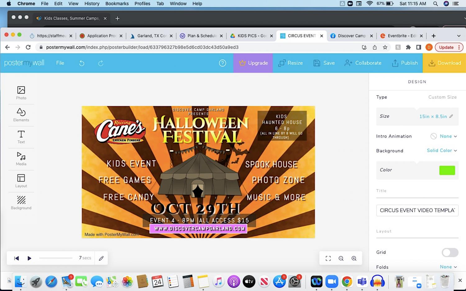Zoom out of the canvas
The height and width of the screenshot is (291, 466).
tap(341, 258)
